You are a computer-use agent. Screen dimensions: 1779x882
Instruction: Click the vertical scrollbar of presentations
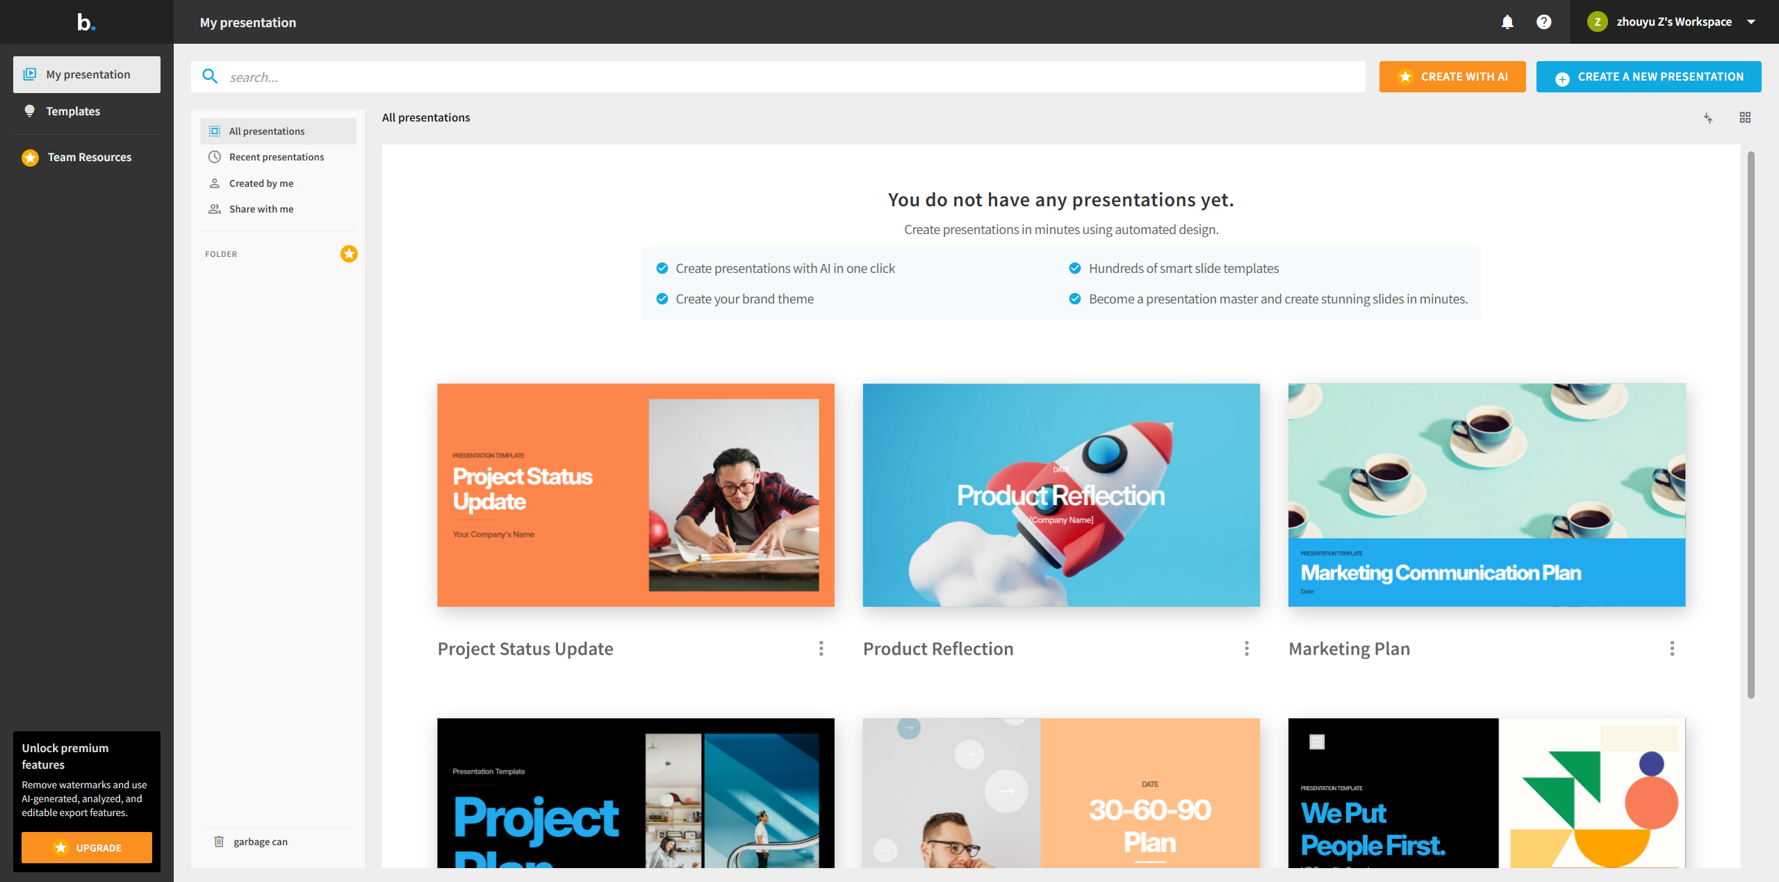tap(1751, 425)
